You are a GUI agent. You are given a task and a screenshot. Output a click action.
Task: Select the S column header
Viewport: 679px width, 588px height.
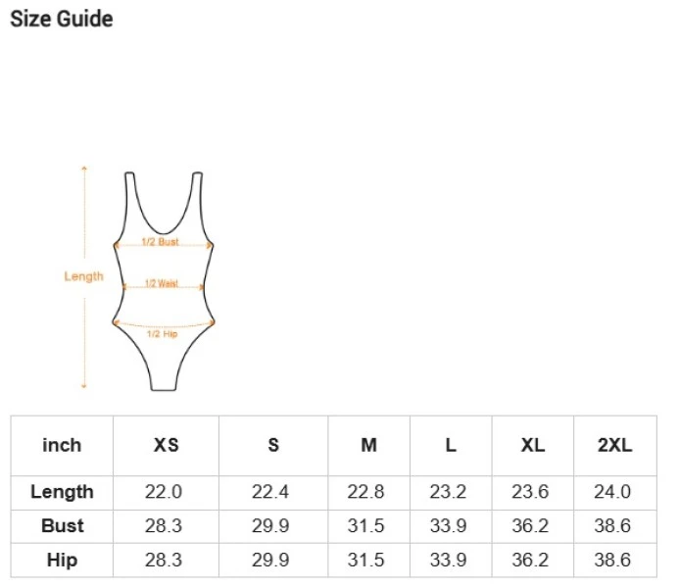(x=273, y=445)
